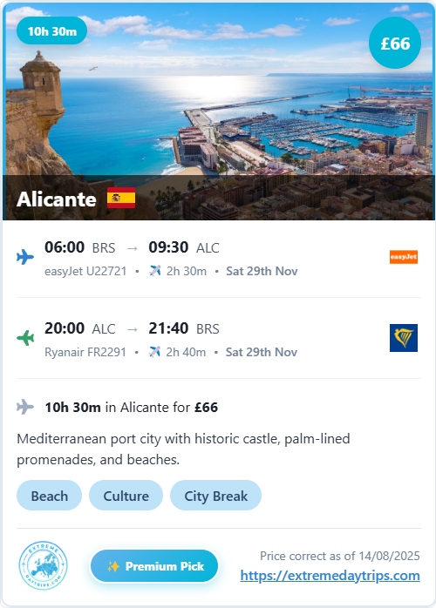Image resolution: width=436 pixels, height=608 pixels.
Task: Click the Ryanair airline logo
Action: tap(404, 338)
